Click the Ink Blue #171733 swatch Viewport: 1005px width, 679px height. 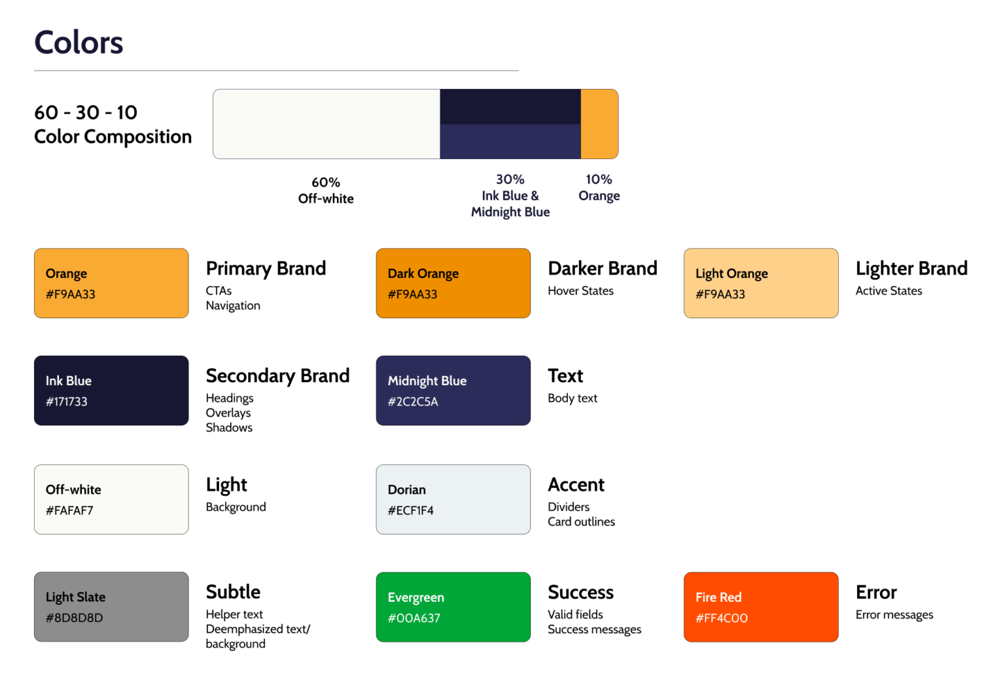(x=111, y=391)
